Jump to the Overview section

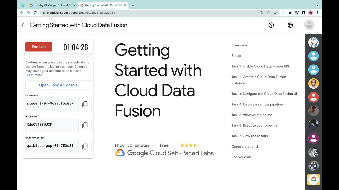tap(239, 45)
